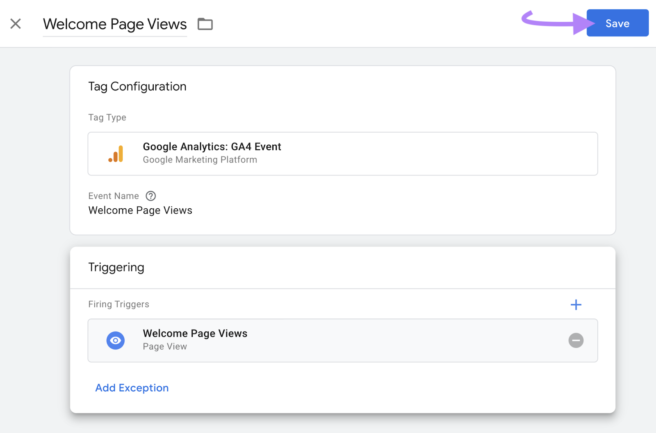The width and height of the screenshot is (656, 433).
Task: Select the tag name input field
Action: tap(115, 24)
